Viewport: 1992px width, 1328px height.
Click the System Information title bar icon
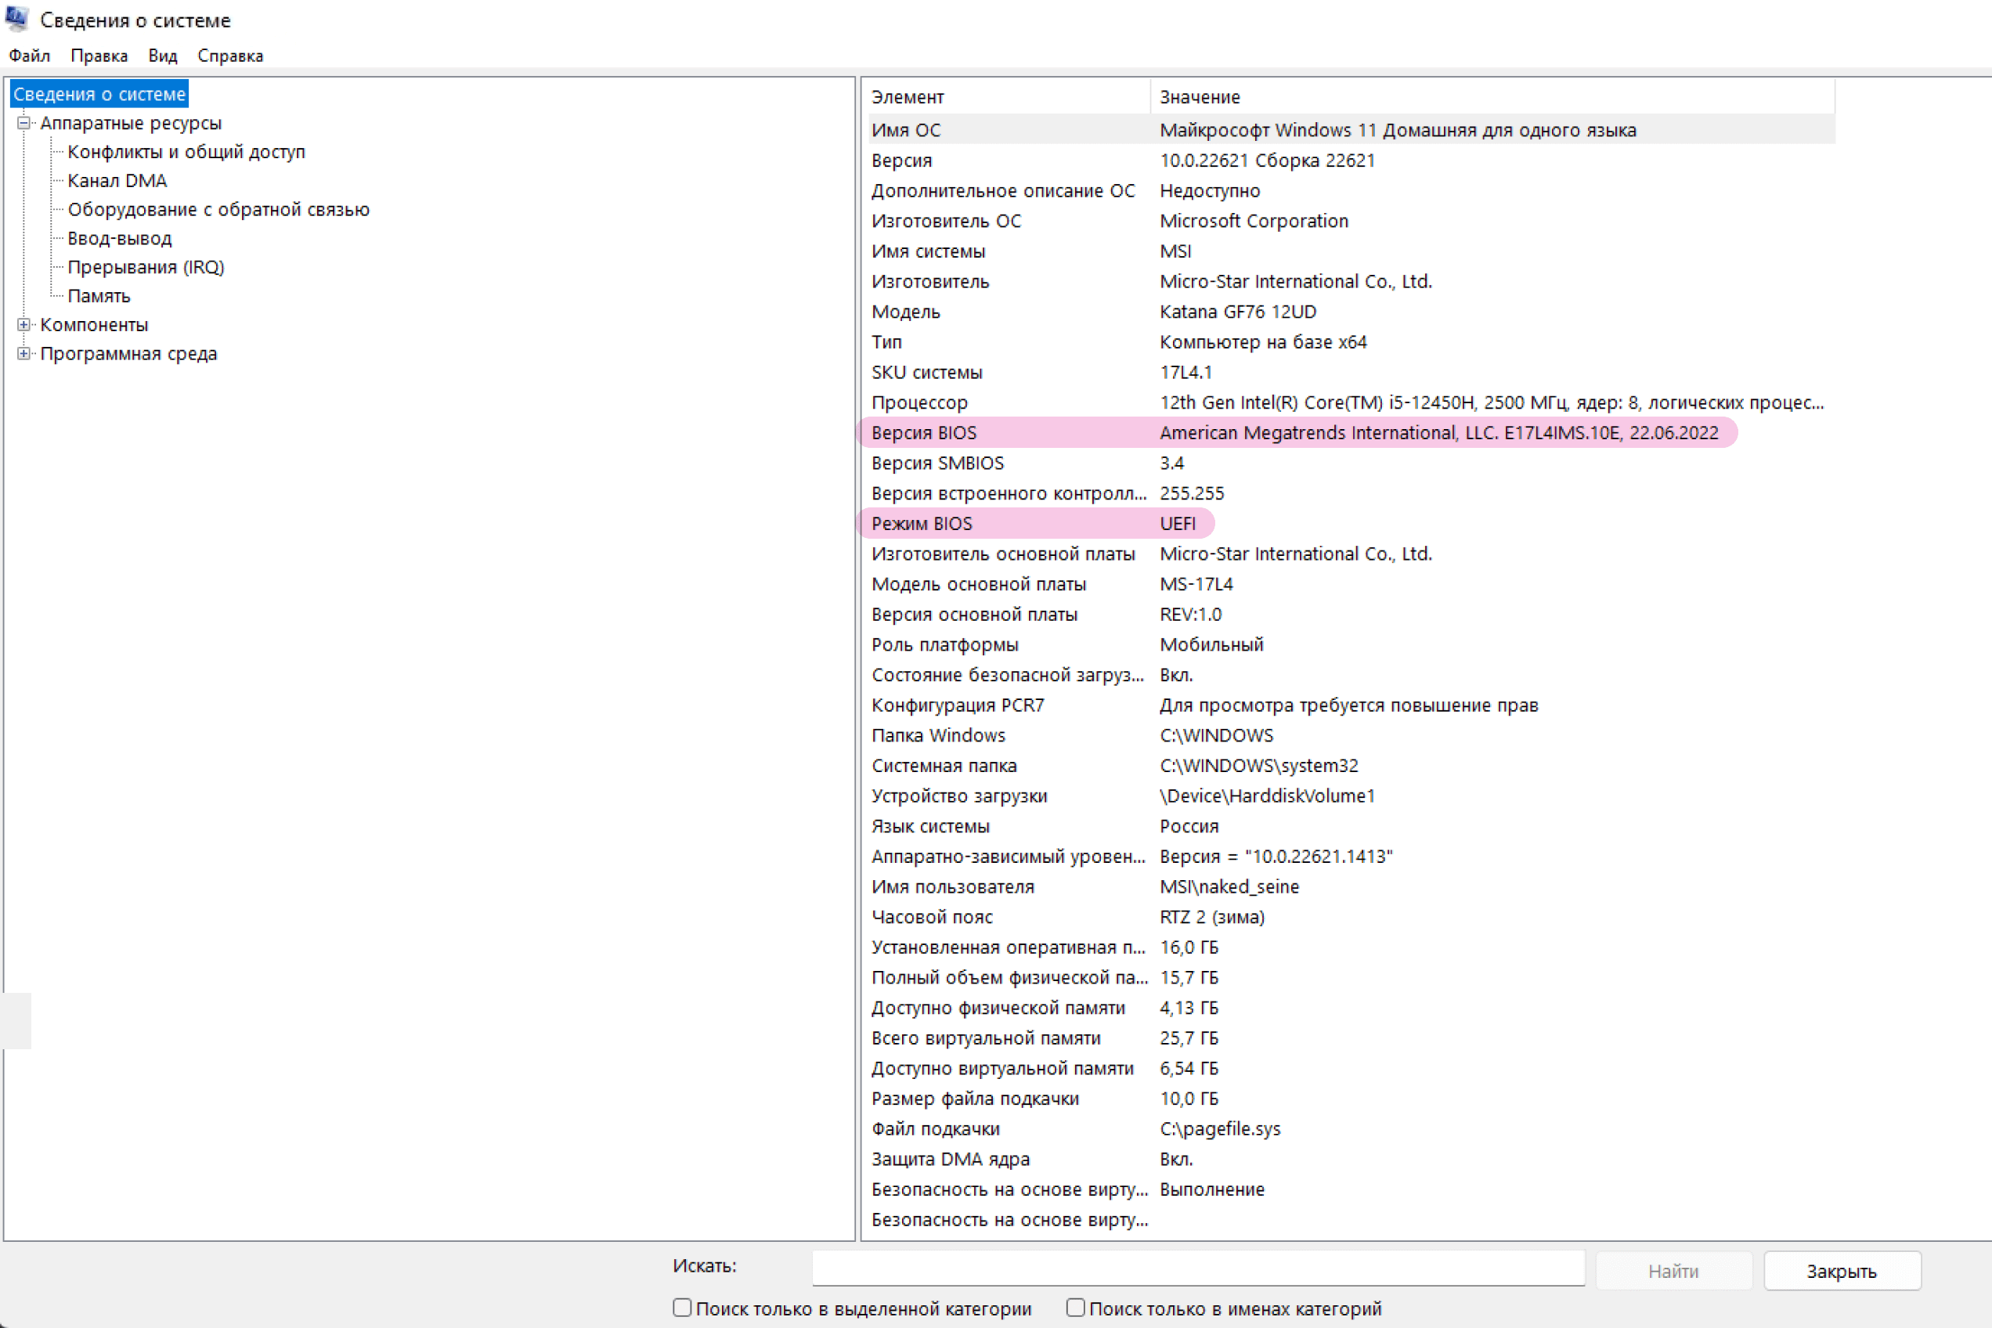click(x=17, y=19)
